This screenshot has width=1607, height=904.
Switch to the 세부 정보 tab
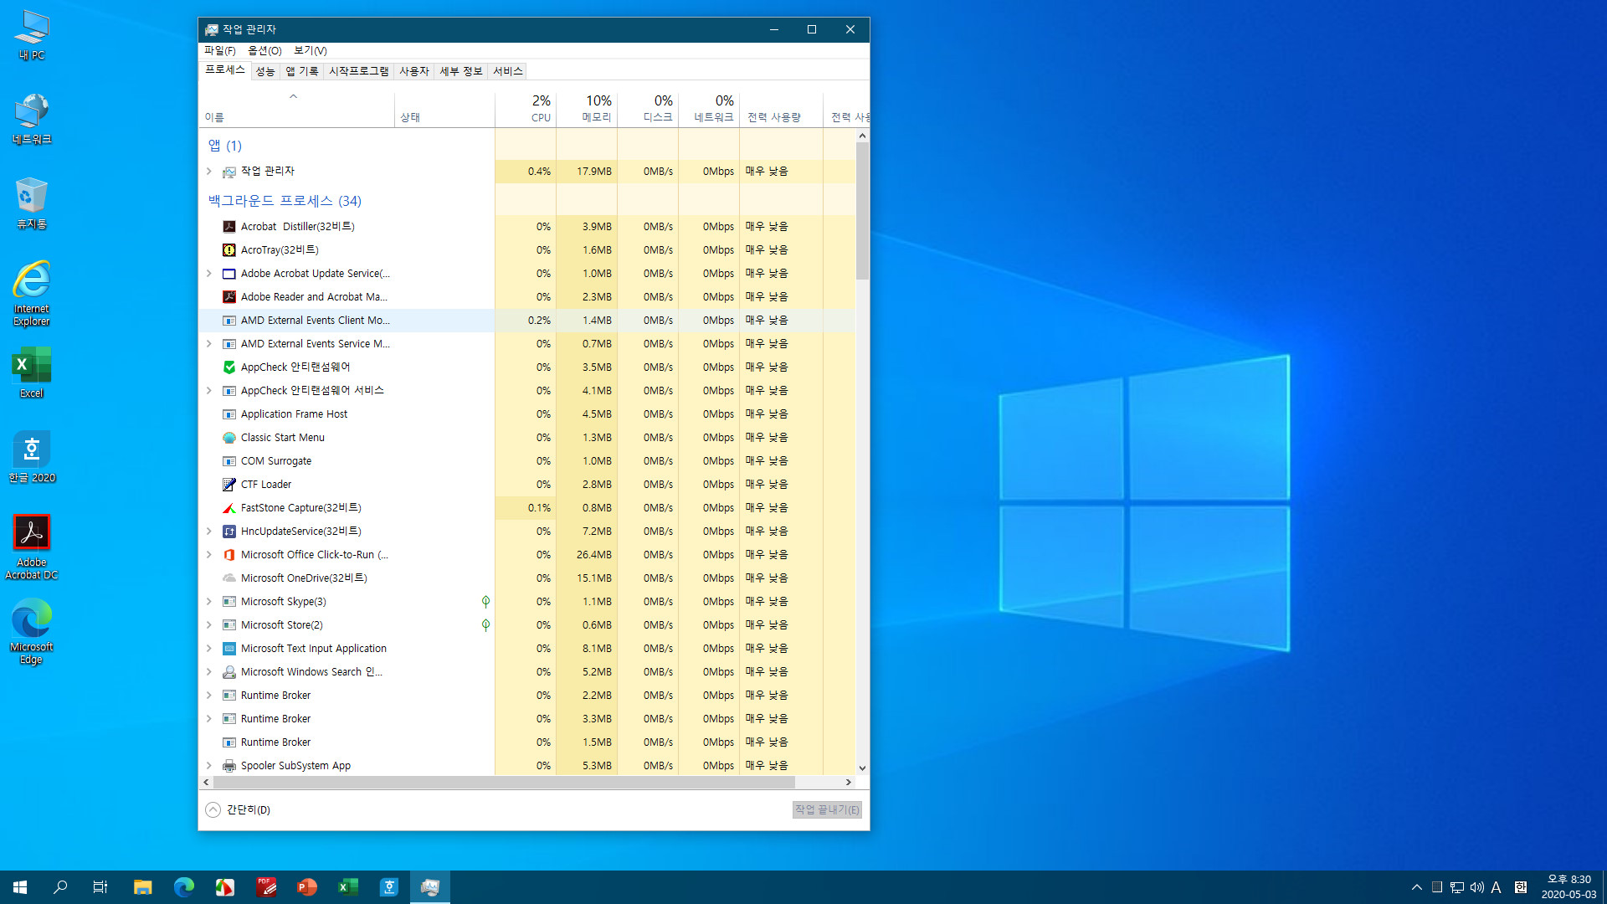[461, 72]
